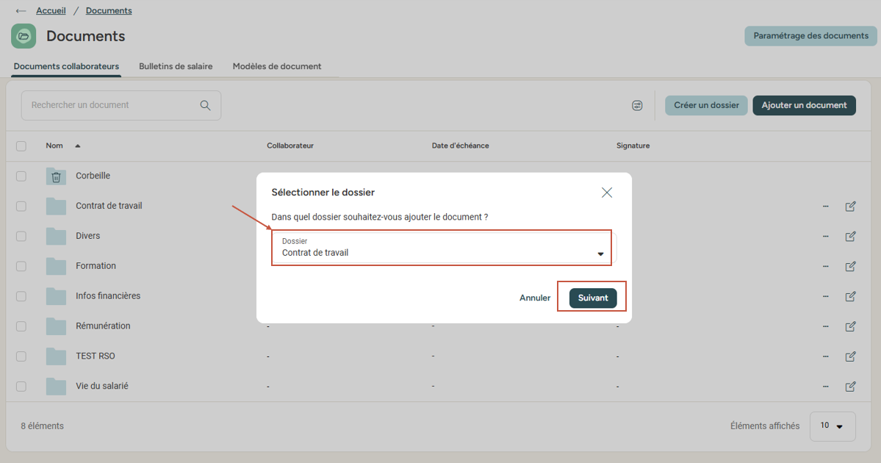
Task: Click the edit icon for Divers row
Action: coord(850,237)
